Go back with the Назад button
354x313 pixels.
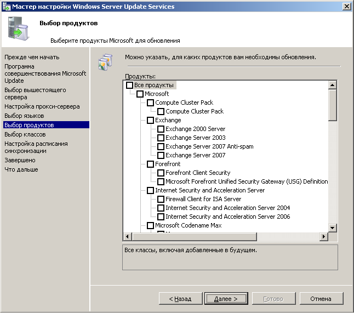tap(180, 299)
